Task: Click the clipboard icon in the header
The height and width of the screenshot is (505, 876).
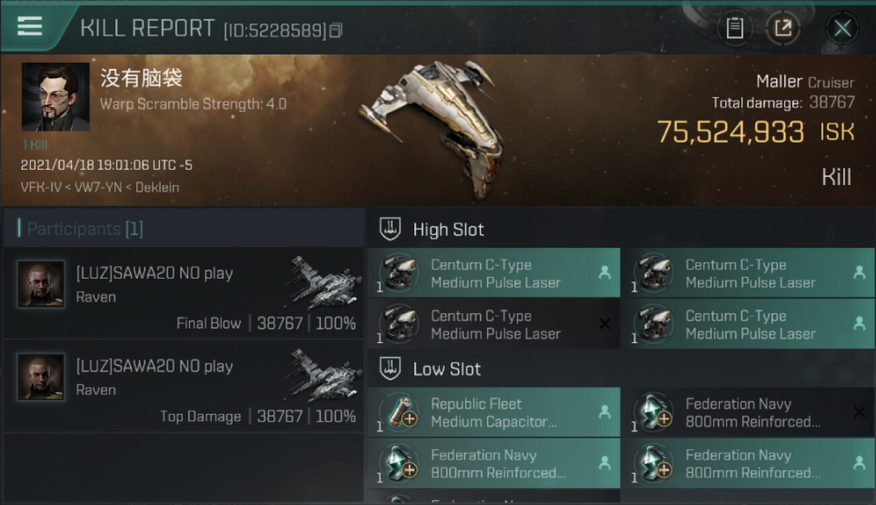Action: (x=734, y=28)
